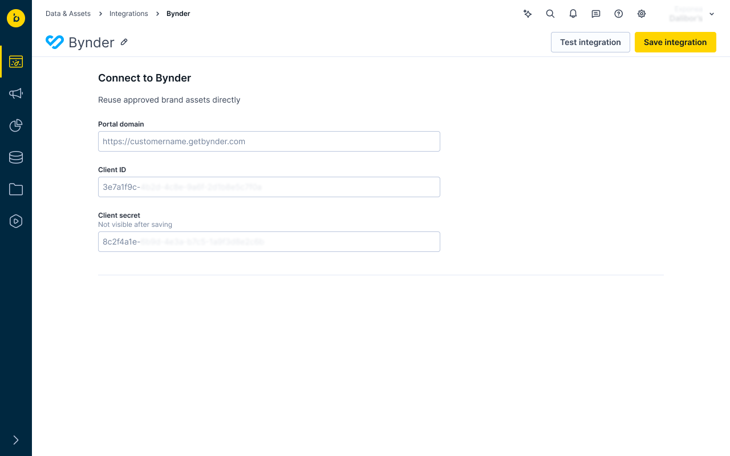Viewport: 730px width, 456px height.
Task: Go to Integrations breadcrumb
Action: tap(128, 14)
